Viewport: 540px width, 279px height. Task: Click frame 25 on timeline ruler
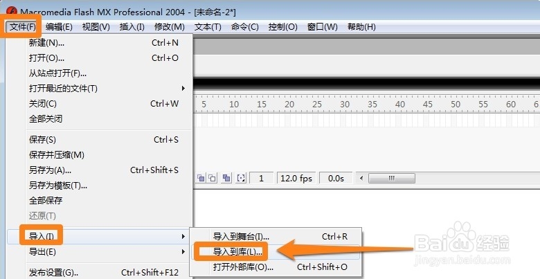317,105
